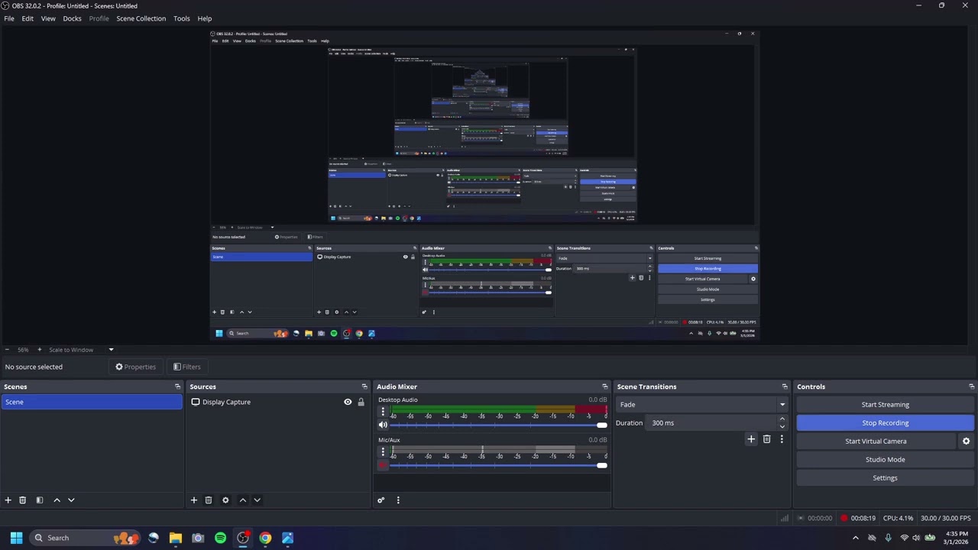The width and height of the screenshot is (978, 550).
Task: Toggle Studio Mode
Action: [885, 460]
